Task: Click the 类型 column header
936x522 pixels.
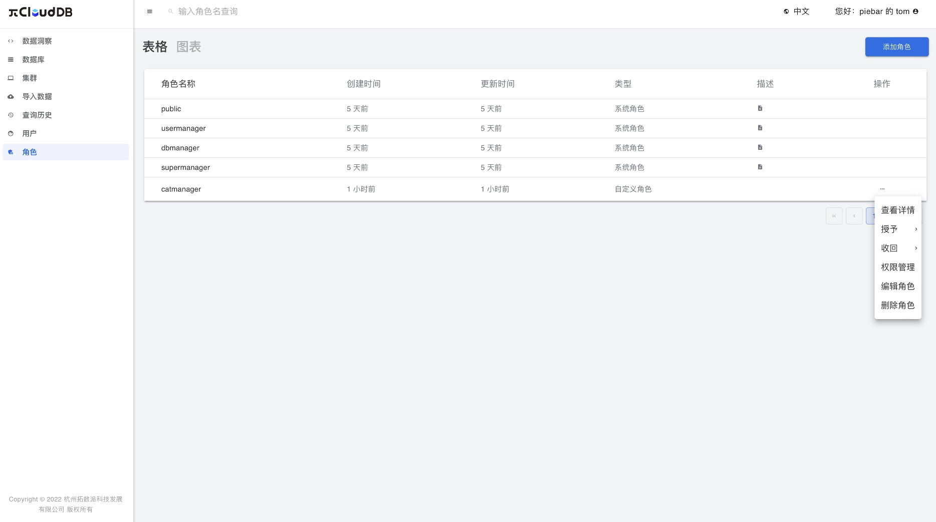Action: (x=623, y=84)
